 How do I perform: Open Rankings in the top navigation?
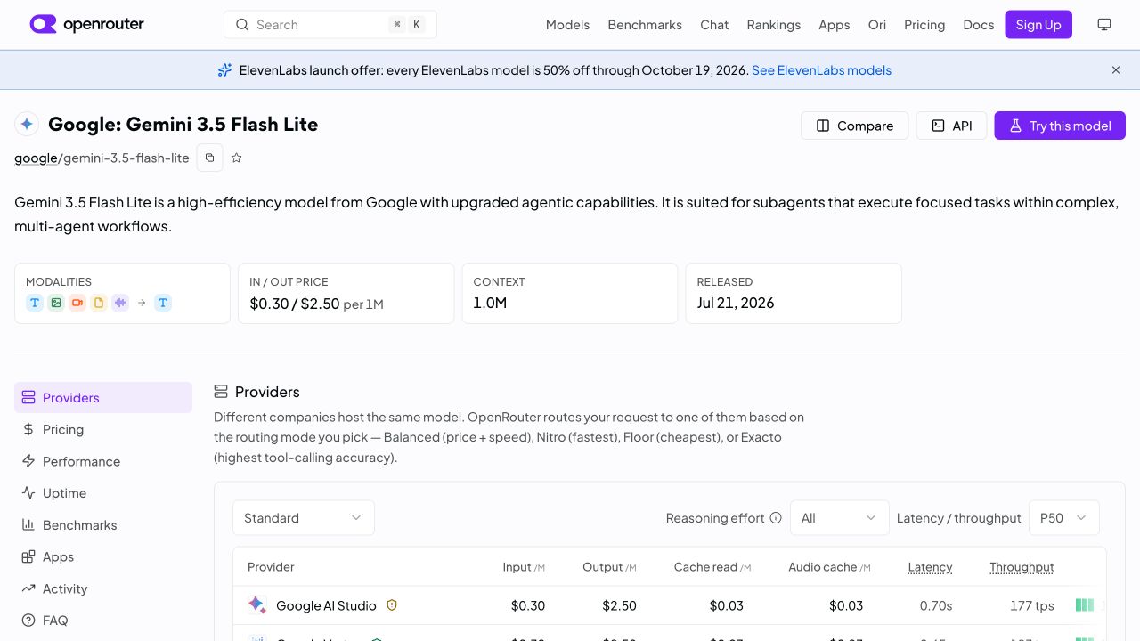click(x=774, y=25)
